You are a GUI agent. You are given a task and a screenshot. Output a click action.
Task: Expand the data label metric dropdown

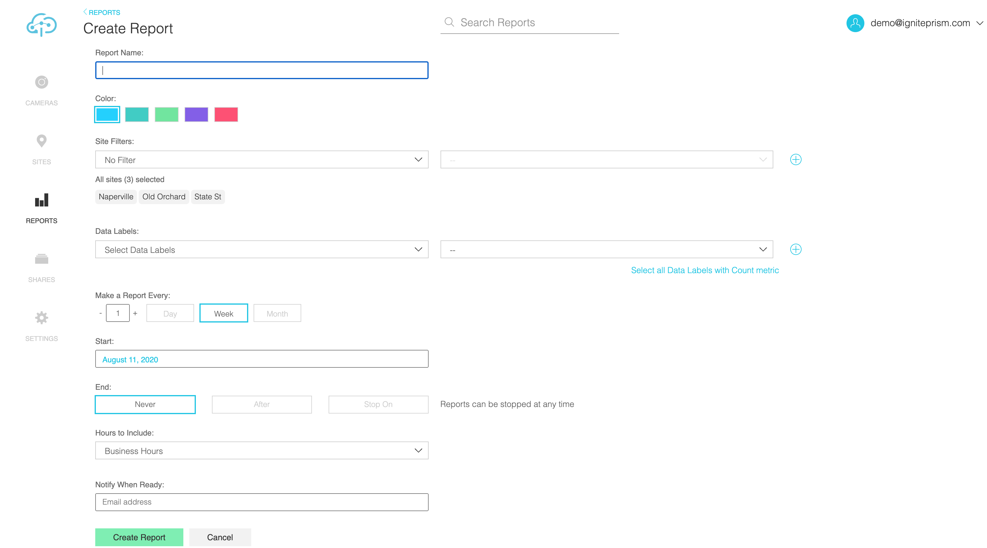(607, 250)
